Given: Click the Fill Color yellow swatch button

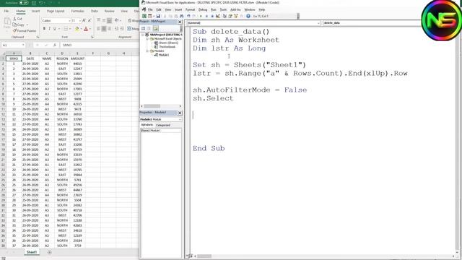Looking at the screenshot, I should click(x=77, y=29).
